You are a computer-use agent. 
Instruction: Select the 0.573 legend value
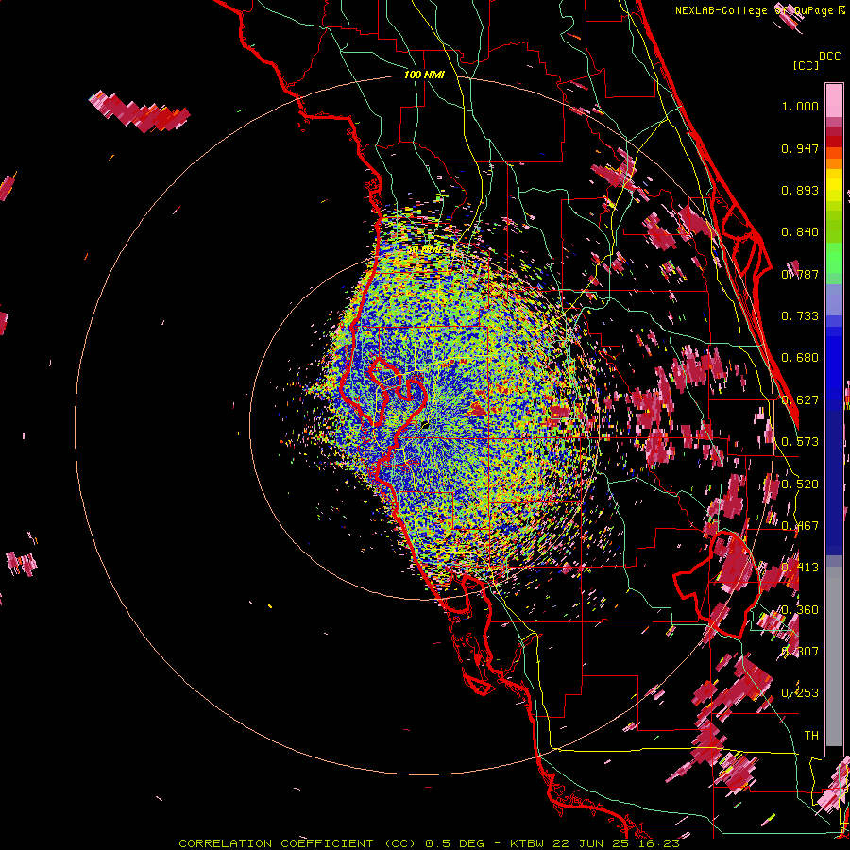coord(800,442)
